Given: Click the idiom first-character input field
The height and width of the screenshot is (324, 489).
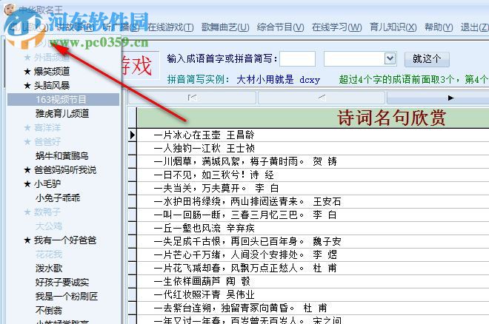Looking at the screenshot, I should pos(297,59).
